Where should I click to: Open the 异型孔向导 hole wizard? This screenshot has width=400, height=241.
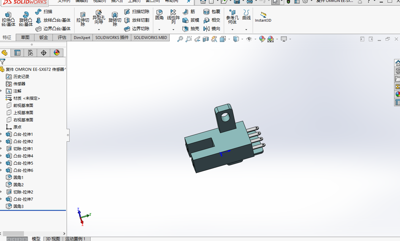(99, 17)
